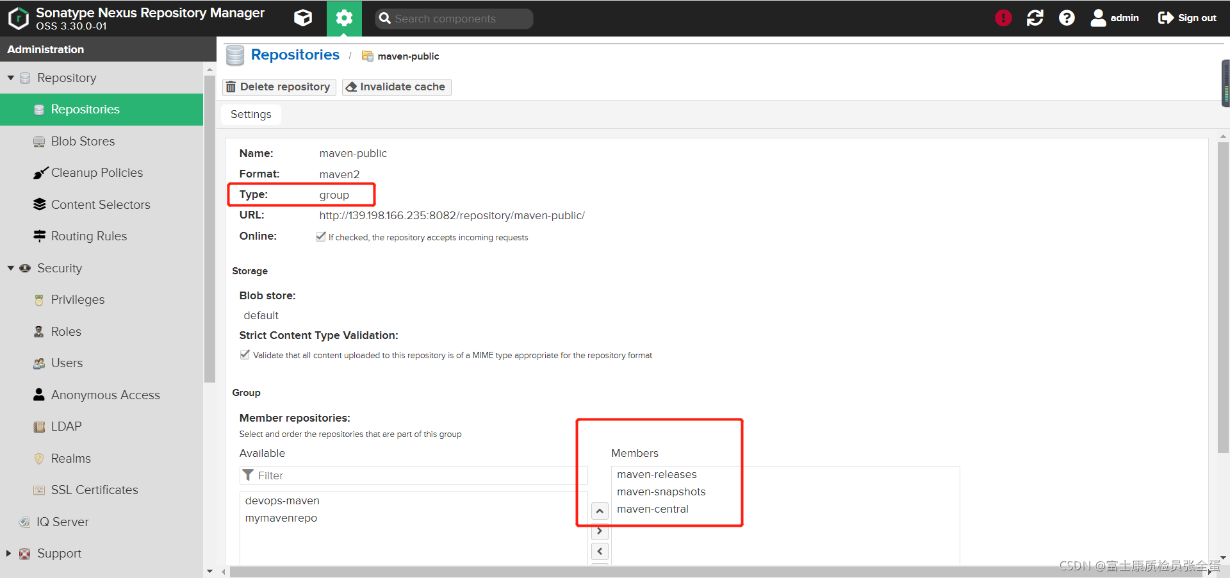
Task: Open the Help question mark icon
Action: coord(1067,18)
